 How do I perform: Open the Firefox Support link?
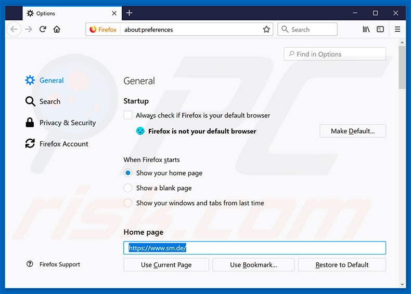(x=53, y=264)
